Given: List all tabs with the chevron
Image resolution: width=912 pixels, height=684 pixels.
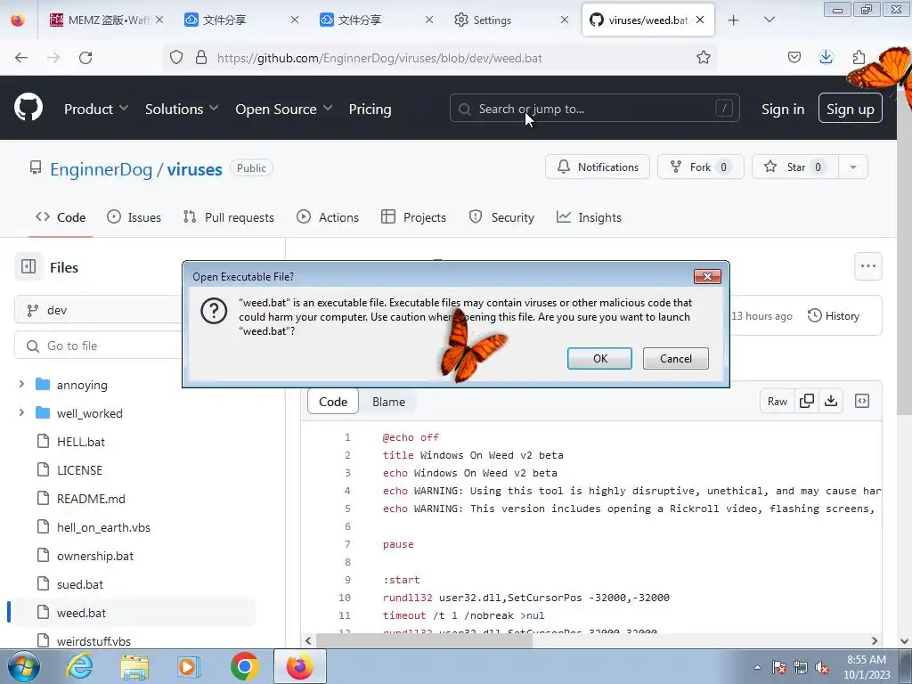Looking at the screenshot, I should point(769,20).
